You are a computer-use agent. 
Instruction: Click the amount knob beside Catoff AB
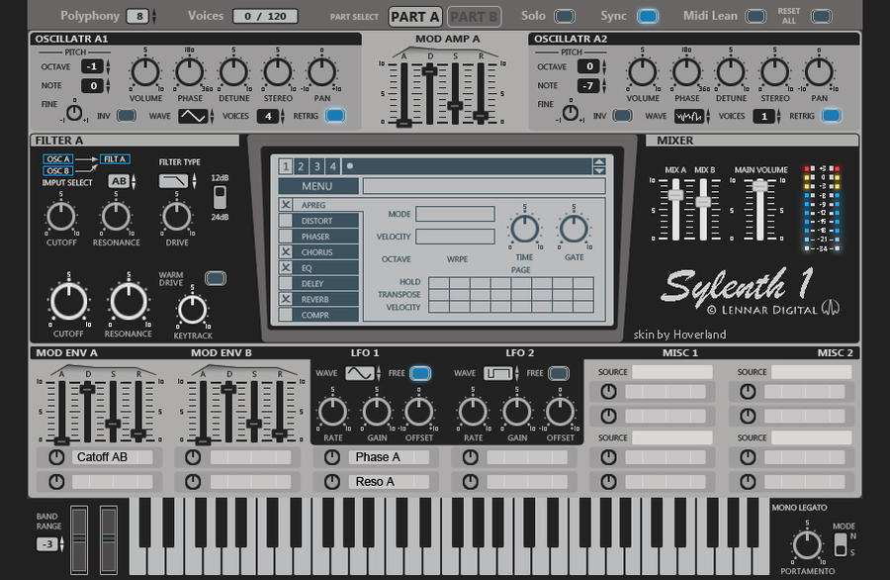[56, 457]
